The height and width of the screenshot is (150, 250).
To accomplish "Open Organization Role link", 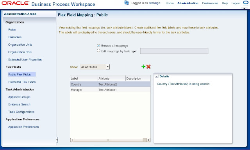I will tap(20, 52).
